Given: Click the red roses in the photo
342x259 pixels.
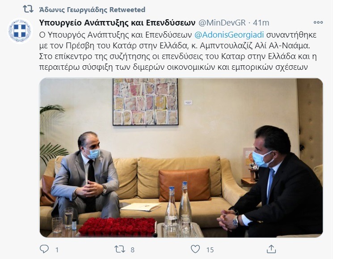Looking at the screenshot, I should [x=117, y=227].
